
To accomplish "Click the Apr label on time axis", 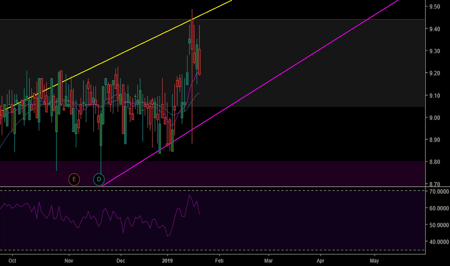I will pyautogui.click(x=320, y=261).
